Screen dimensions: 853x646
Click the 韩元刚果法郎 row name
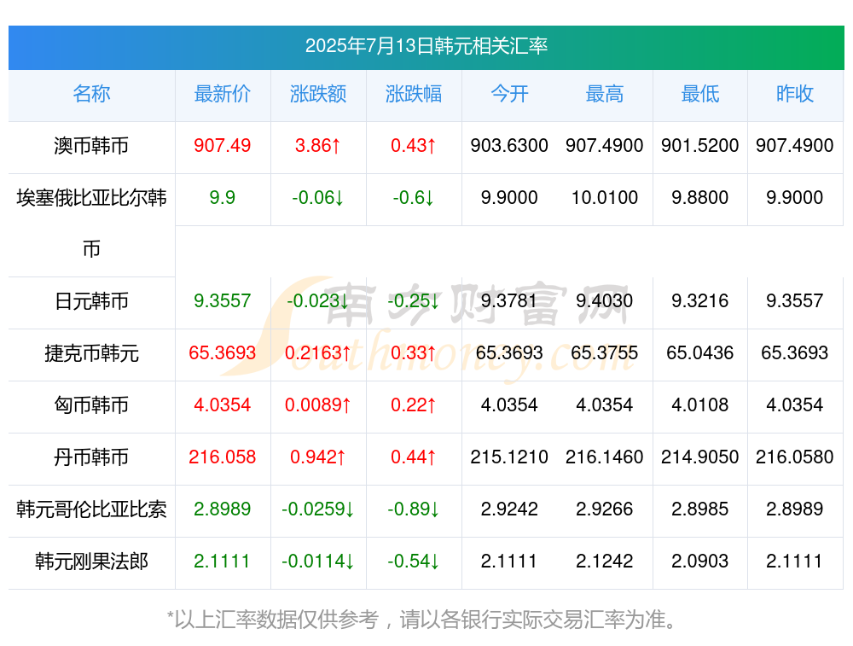91,562
